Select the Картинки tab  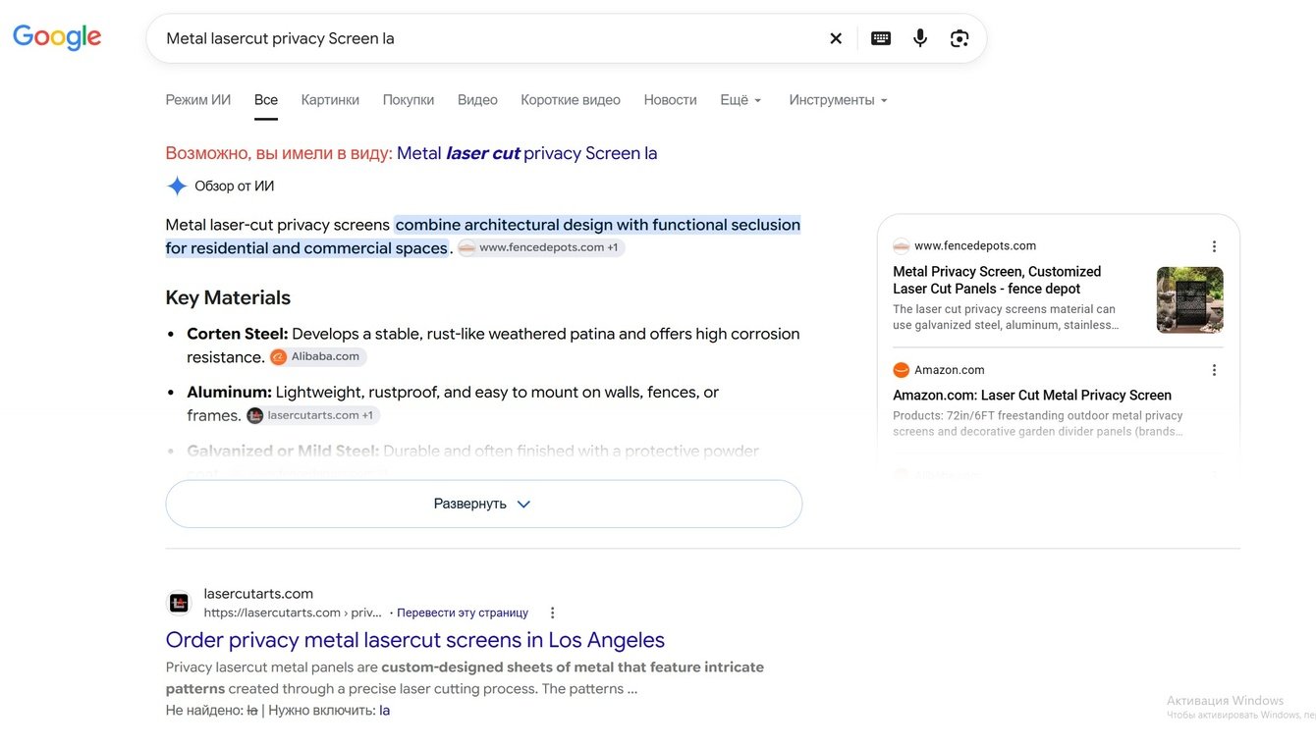[330, 100]
